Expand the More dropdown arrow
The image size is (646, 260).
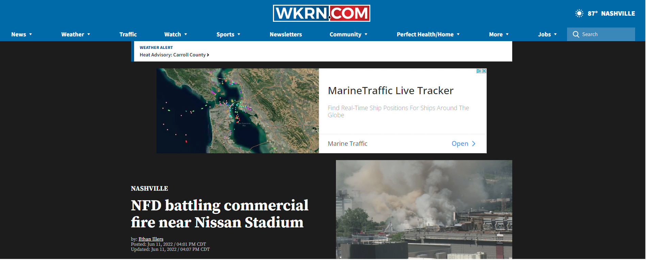pyautogui.click(x=507, y=34)
